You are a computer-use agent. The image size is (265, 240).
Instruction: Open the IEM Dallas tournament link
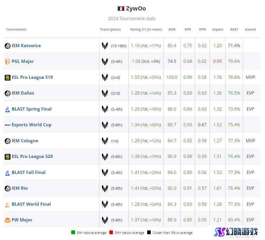pyautogui.click(x=23, y=93)
